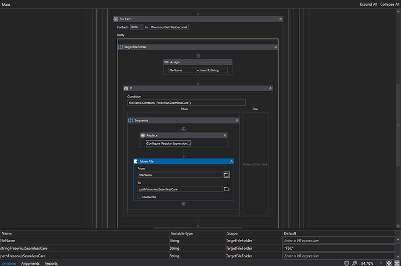Click the For Each activity icon
401x266 pixels.
point(116,19)
